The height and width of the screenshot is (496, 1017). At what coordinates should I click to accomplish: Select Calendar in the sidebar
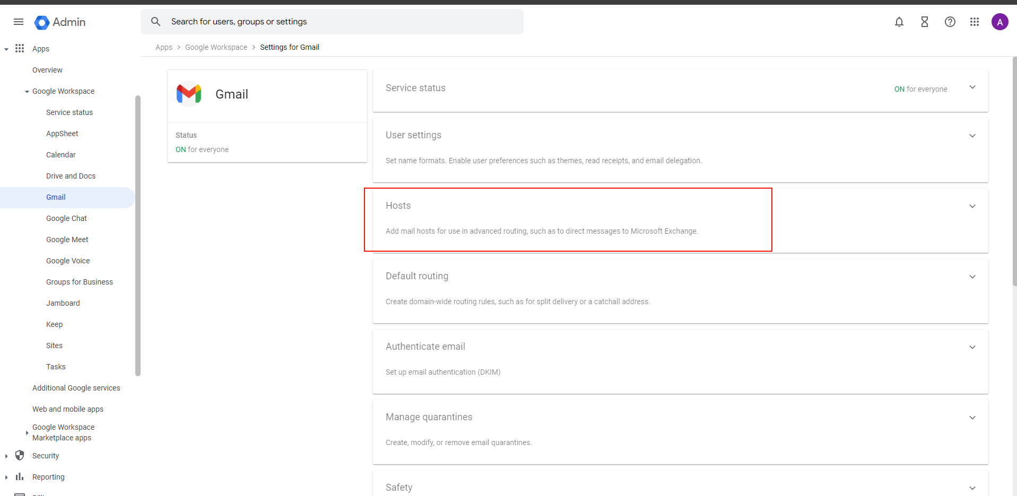[x=60, y=155]
